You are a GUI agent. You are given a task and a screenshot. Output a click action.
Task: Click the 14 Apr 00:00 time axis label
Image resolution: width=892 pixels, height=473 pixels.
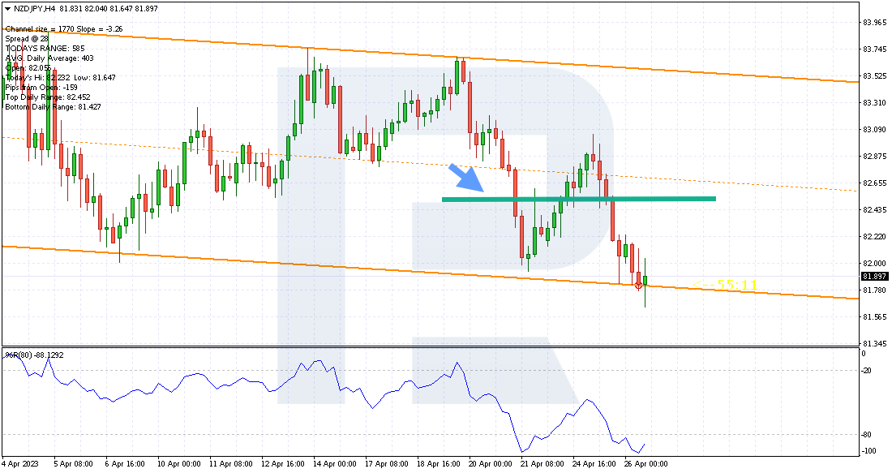(x=335, y=464)
